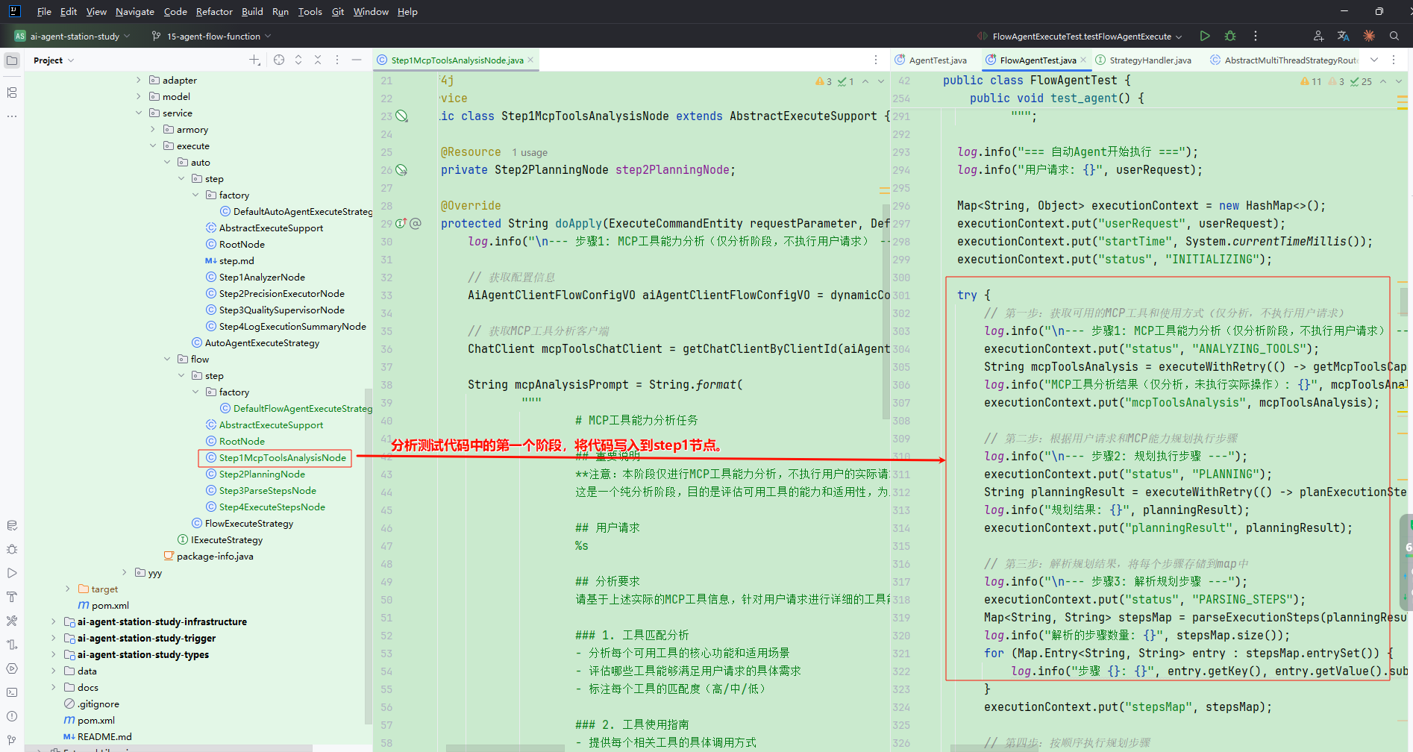The height and width of the screenshot is (752, 1413).
Task: Open IDE settings sparkle icon
Action: coord(1369,36)
